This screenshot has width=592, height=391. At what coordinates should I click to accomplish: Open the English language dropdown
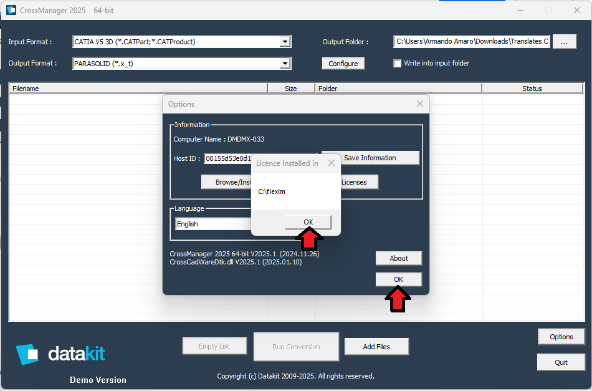pos(213,224)
